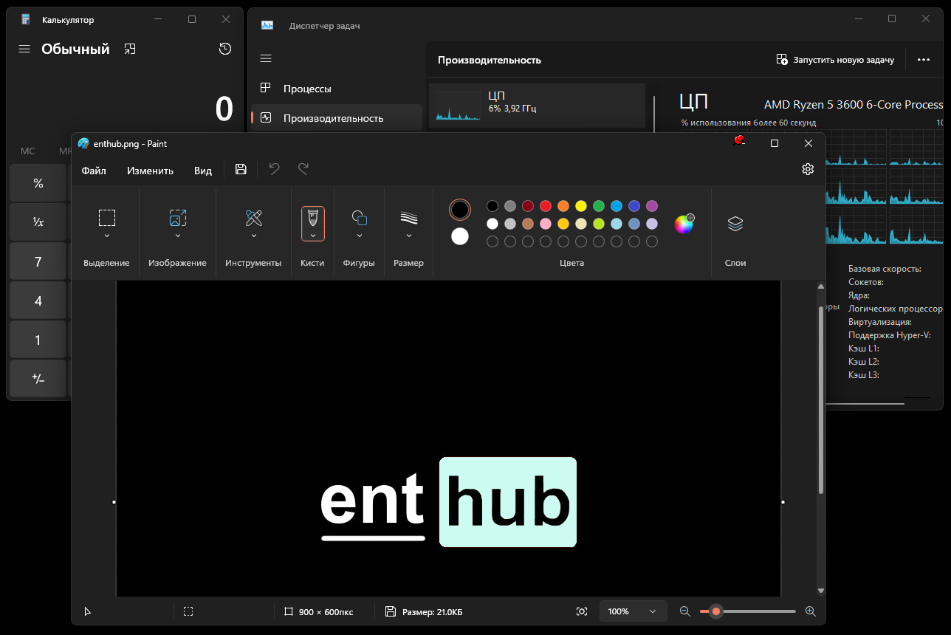
Task: Click the Shapes tool icon
Action: click(x=360, y=218)
